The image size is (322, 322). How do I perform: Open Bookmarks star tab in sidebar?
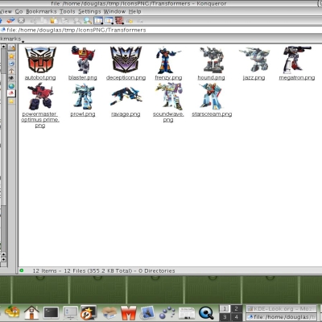(x=11, y=56)
